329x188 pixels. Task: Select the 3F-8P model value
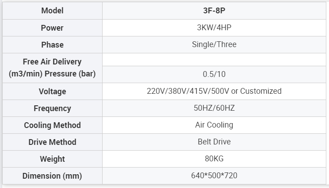(214, 11)
